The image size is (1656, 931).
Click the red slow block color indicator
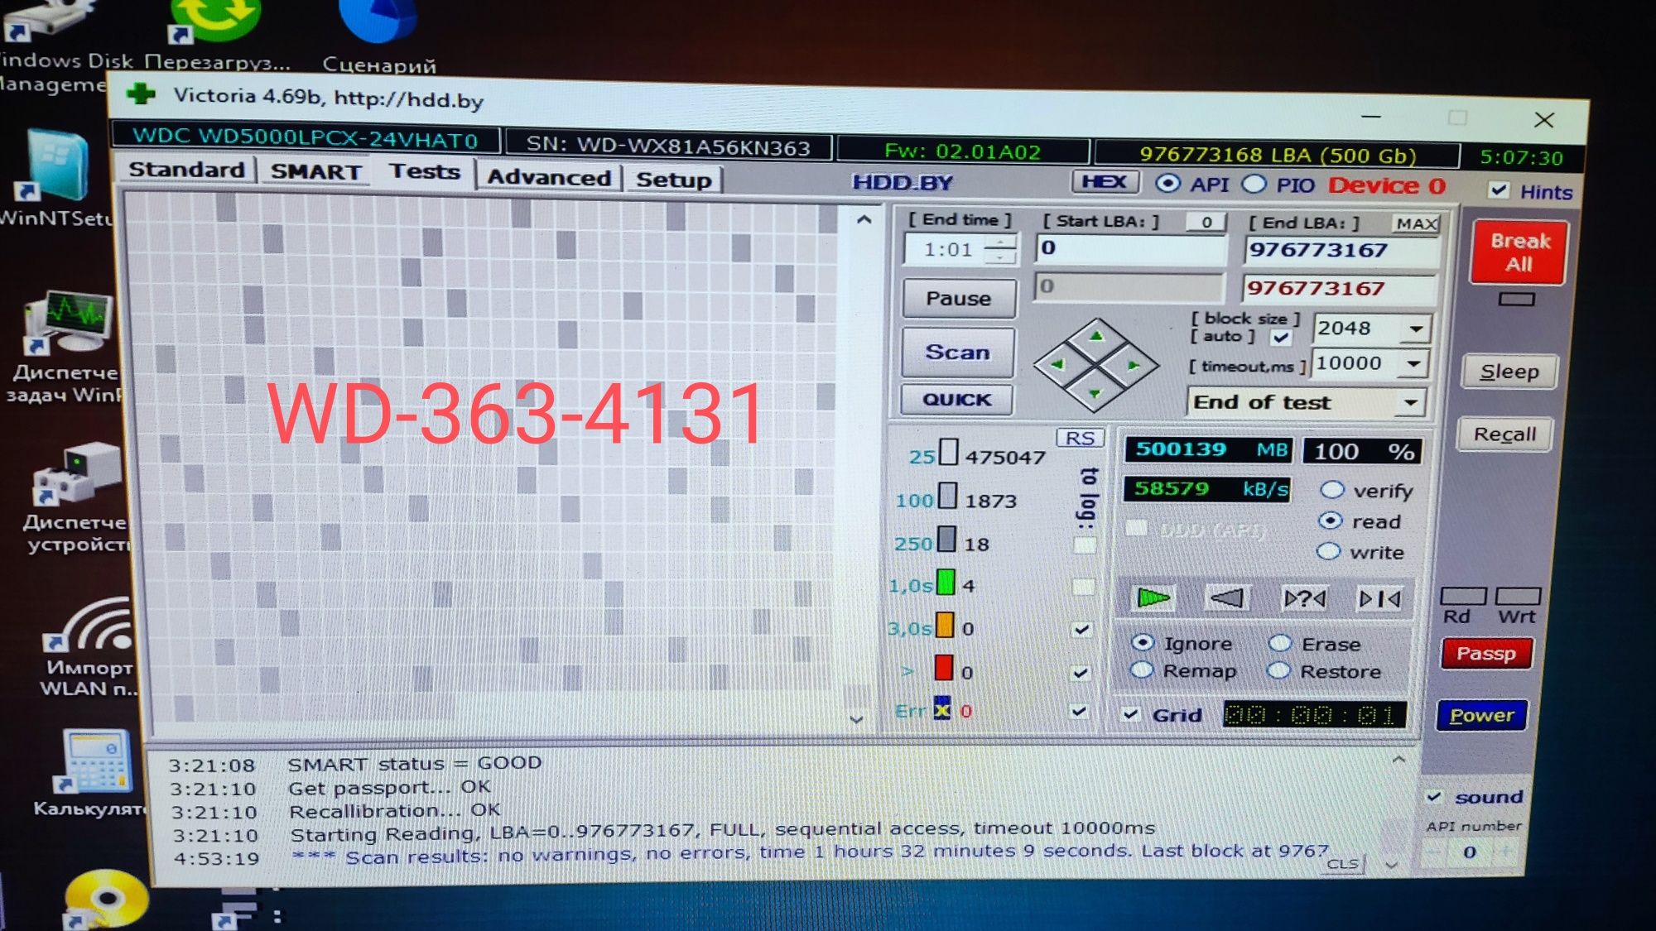(944, 668)
